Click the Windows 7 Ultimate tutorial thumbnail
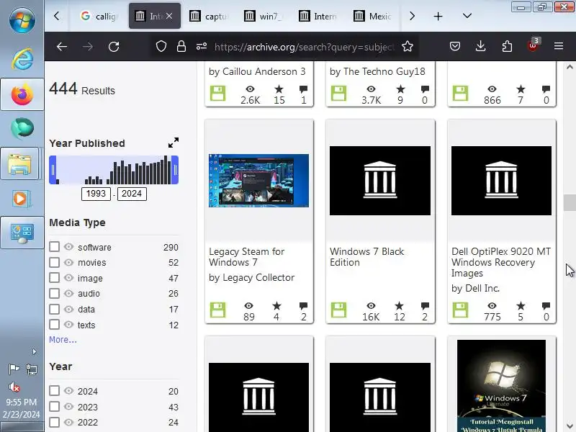 tap(501, 386)
